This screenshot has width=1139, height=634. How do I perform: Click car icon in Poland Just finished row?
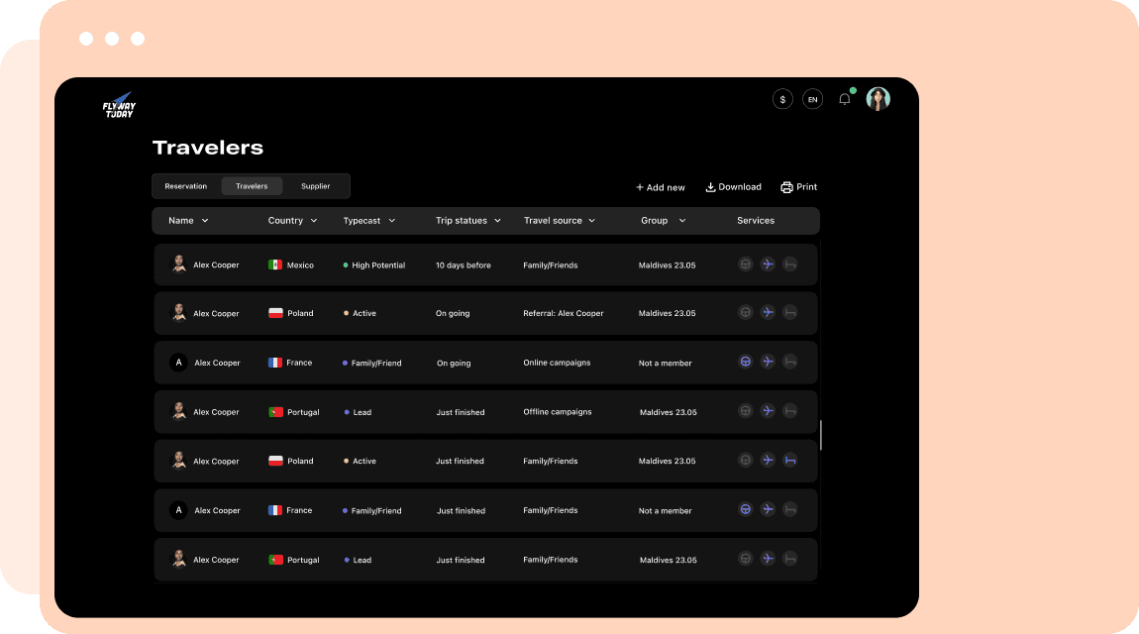[x=745, y=460]
